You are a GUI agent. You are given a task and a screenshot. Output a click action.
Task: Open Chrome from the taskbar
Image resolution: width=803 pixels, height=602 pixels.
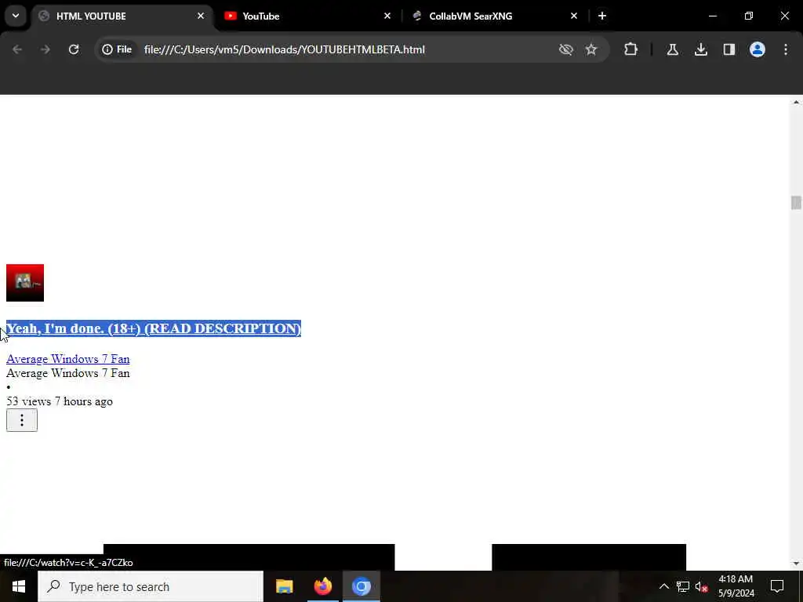(x=361, y=586)
